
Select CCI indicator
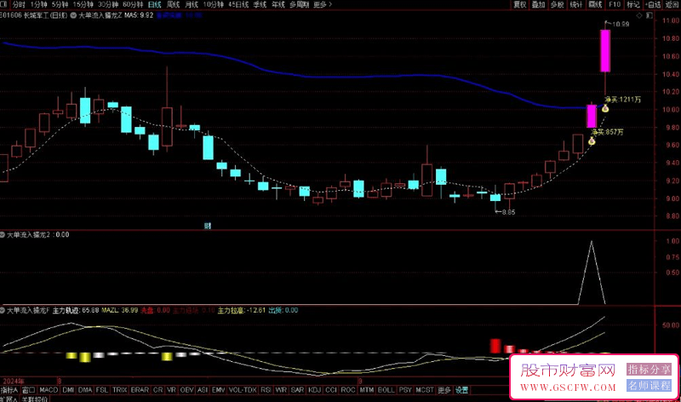[331, 390]
